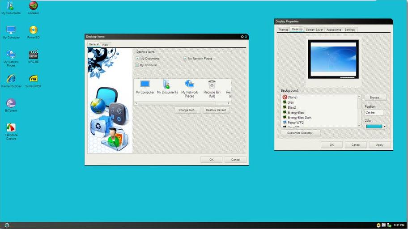Click OK in Display Properties

(332, 145)
